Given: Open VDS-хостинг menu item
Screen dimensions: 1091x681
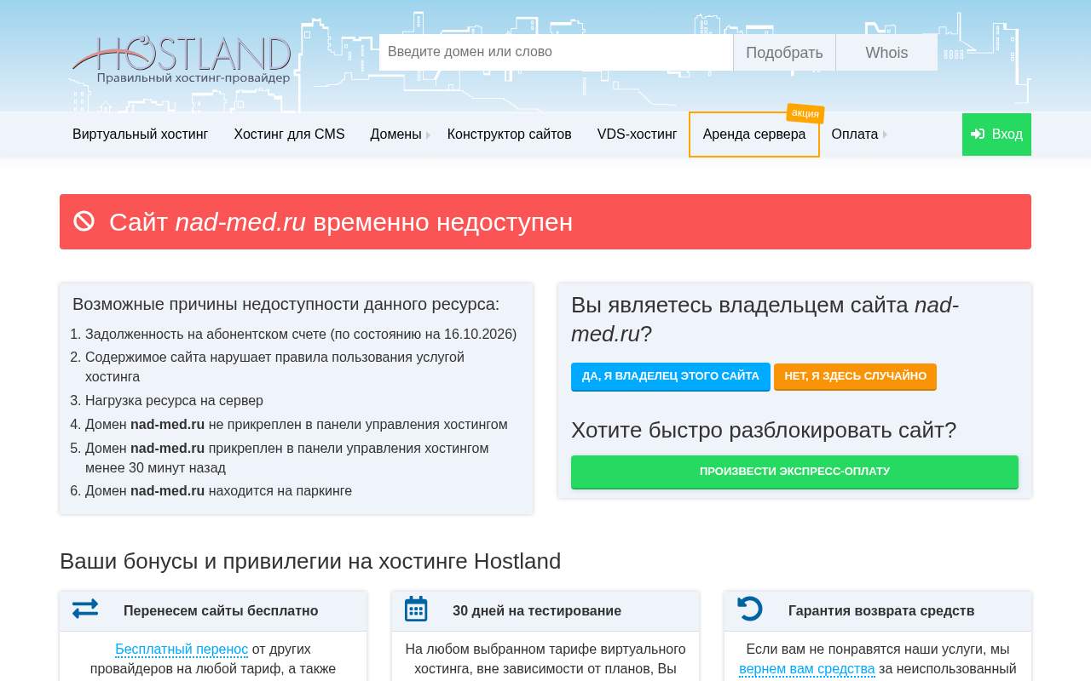Looking at the screenshot, I should pyautogui.click(x=638, y=134).
